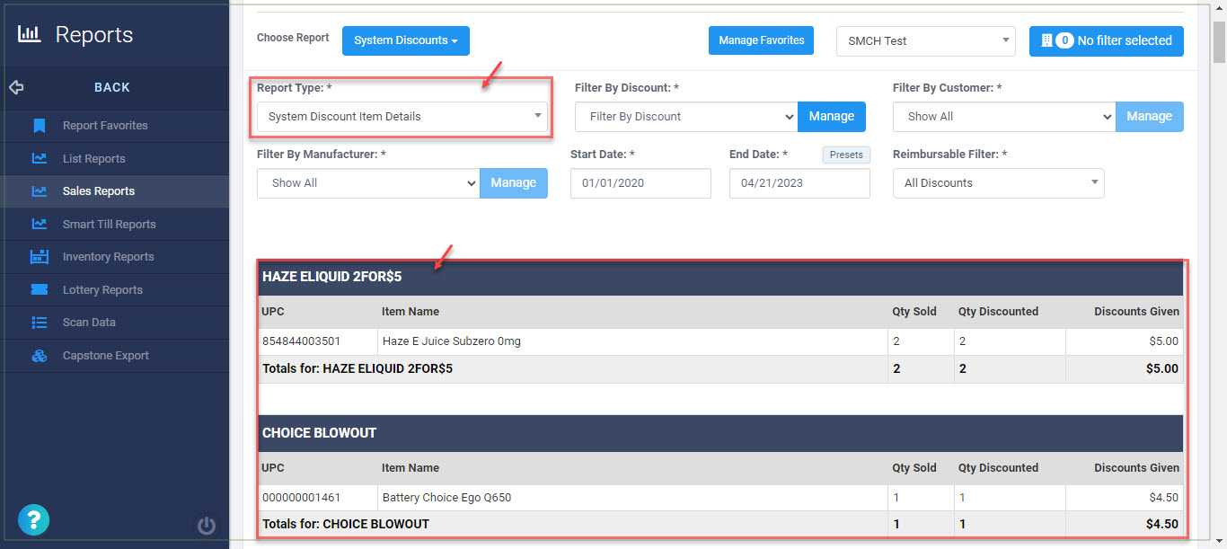Click the Lottery Reports ticket icon

[x=39, y=290]
